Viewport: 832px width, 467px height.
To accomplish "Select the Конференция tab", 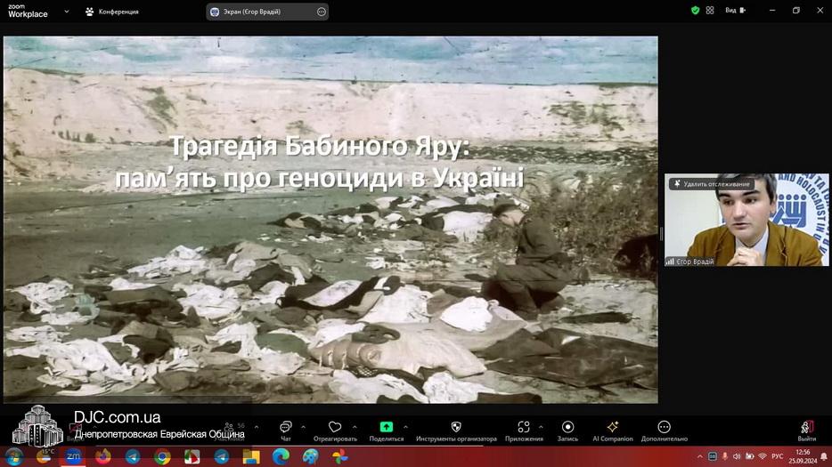I will (112, 12).
